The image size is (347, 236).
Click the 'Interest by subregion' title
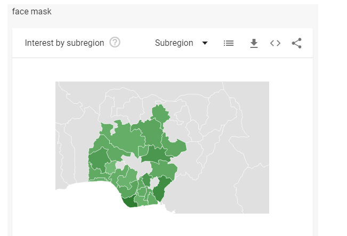[x=64, y=43]
